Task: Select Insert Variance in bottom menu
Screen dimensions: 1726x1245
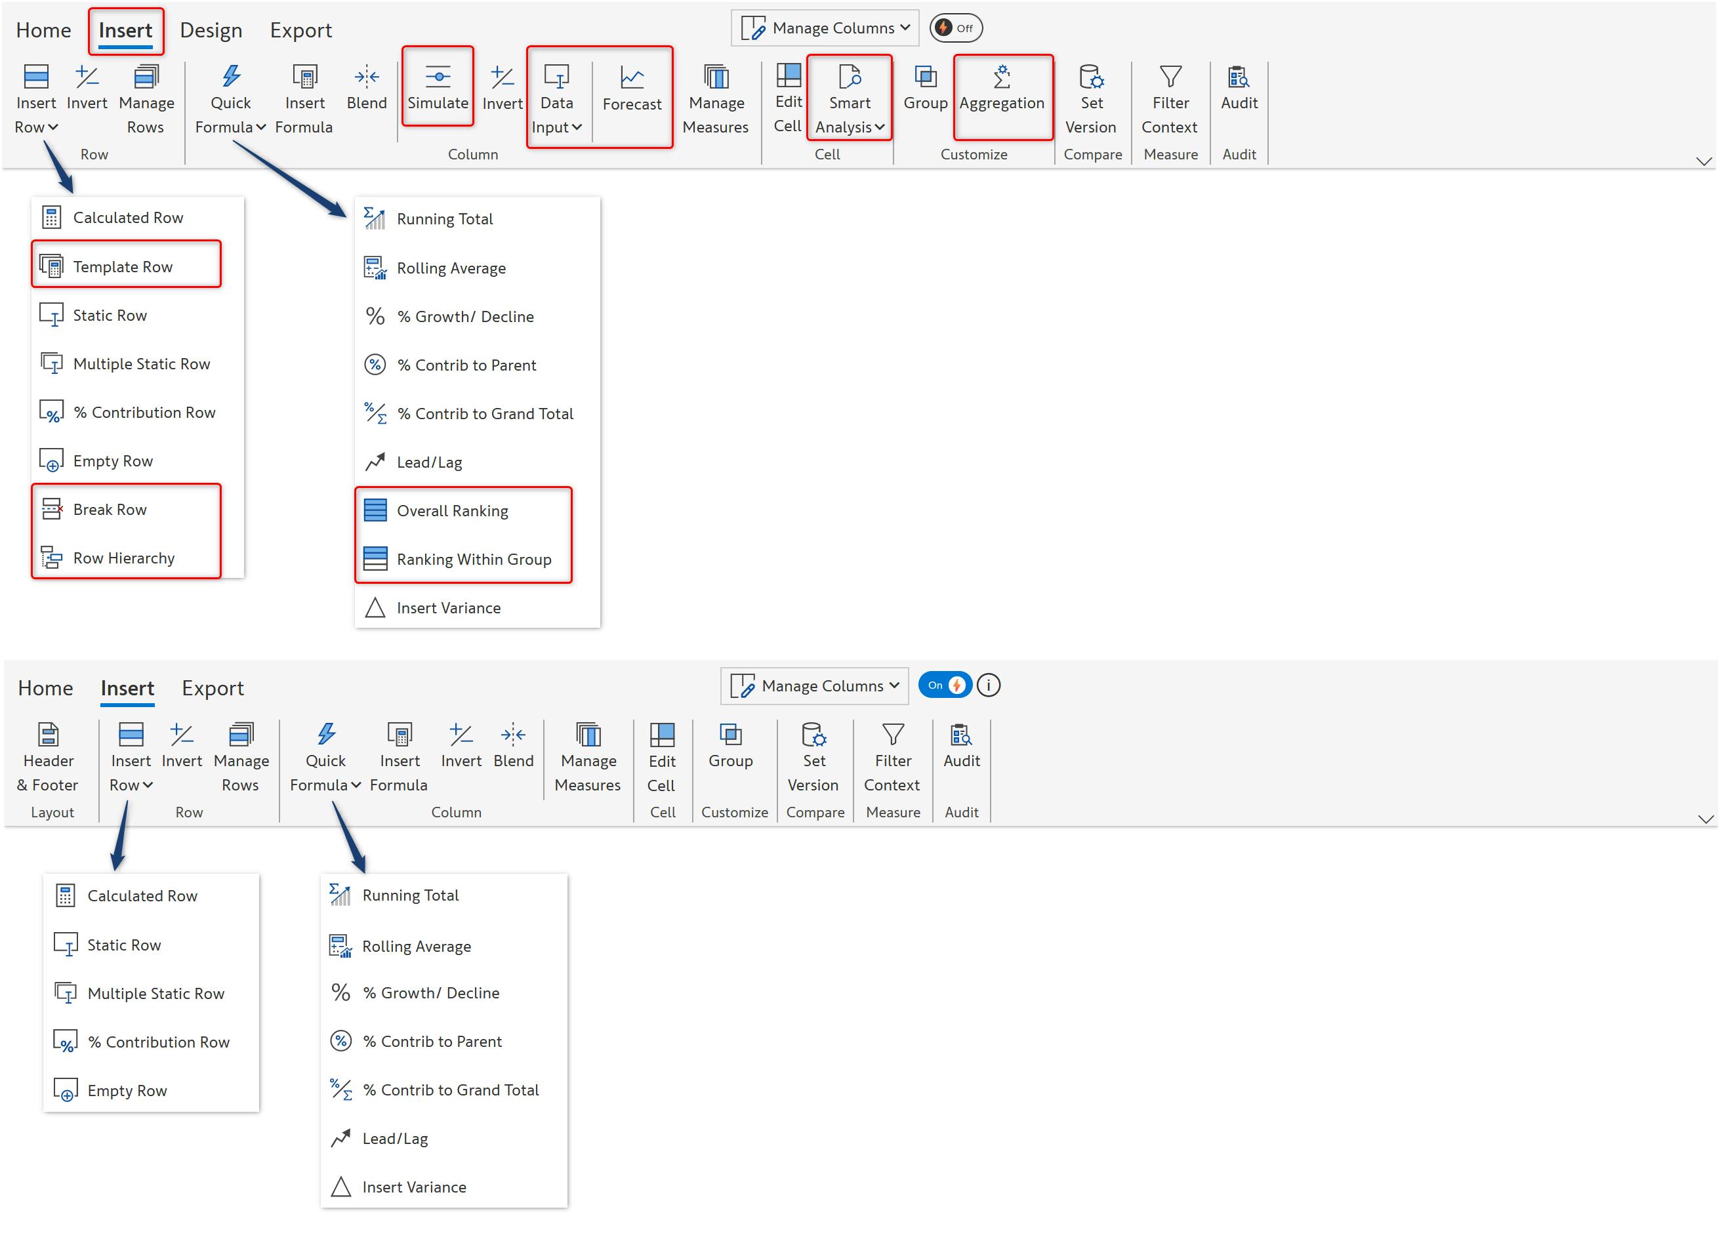Action: click(x=414, y=1188)
